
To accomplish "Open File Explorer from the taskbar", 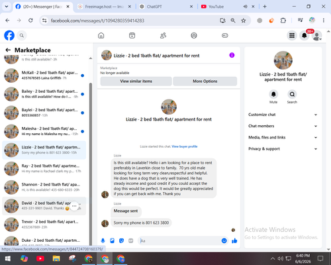I will 56,258.
